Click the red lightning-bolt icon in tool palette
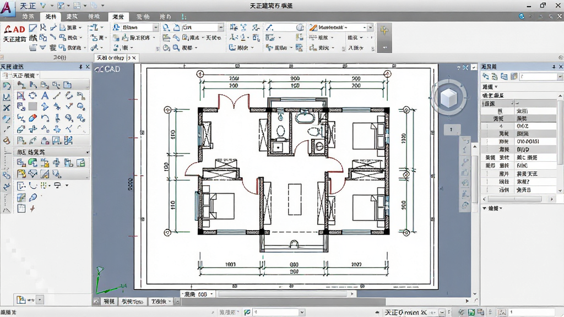564x317 pixels. click(32, 209)
